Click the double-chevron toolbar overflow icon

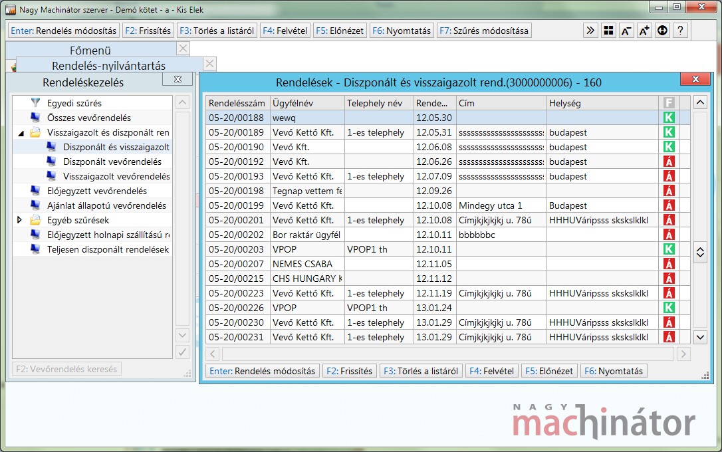[x=590, y=31]
